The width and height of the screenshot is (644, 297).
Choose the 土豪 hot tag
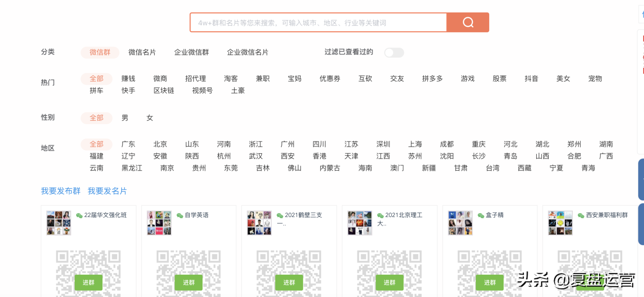pos(238,91)
